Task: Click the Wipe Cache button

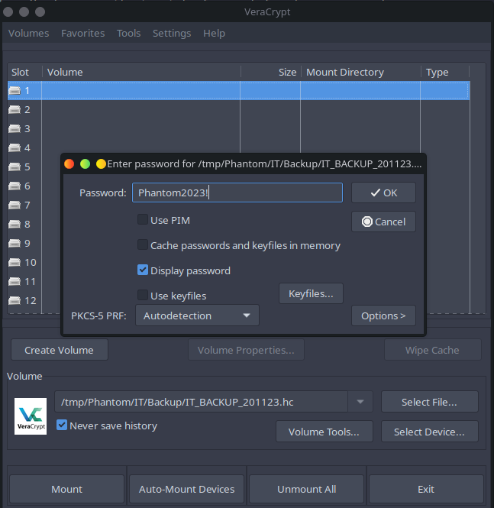Action: tap(432, 350)
